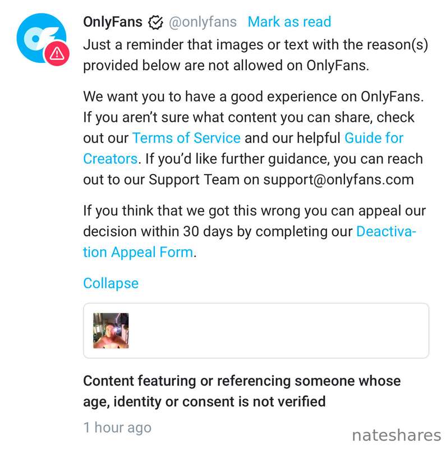Viewport: 446px width, 449px height.
Task: Click the bold unverified consent reason text
Action: 241,391
